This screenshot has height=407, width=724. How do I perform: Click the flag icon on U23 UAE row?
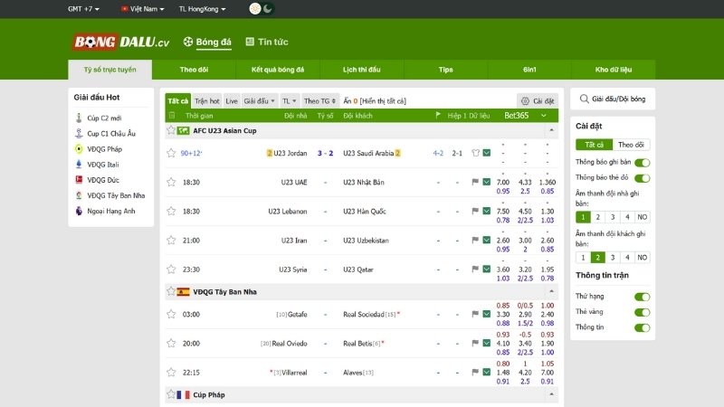pos(474,182)
